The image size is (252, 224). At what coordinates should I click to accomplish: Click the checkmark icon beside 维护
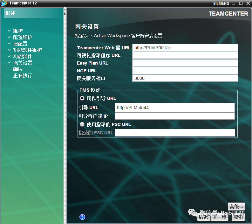(10, 31)
